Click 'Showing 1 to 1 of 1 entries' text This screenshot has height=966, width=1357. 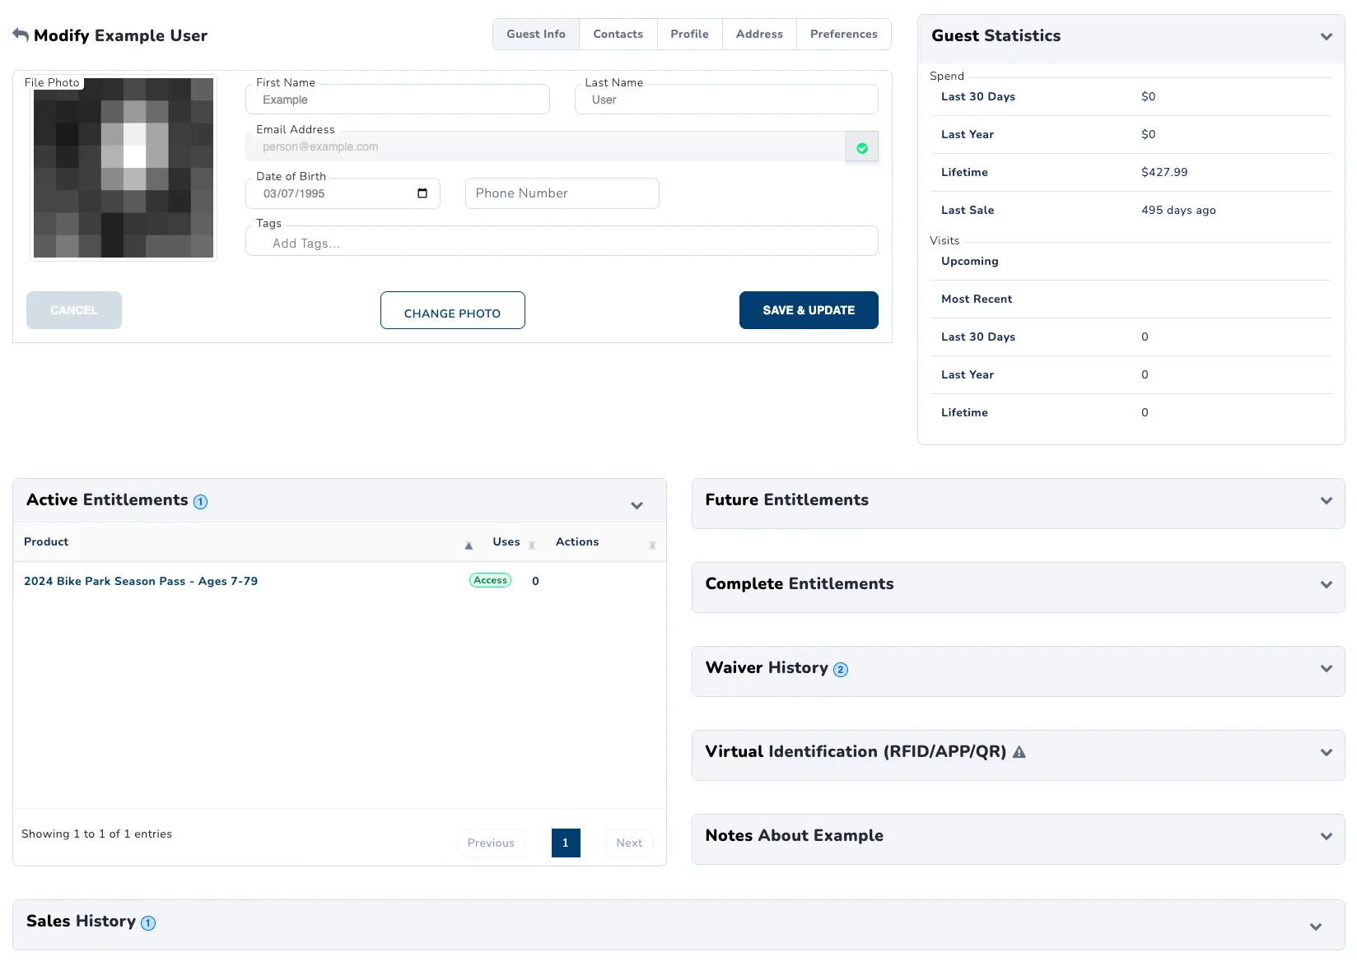pyautogui.click(x=97, y=834)
